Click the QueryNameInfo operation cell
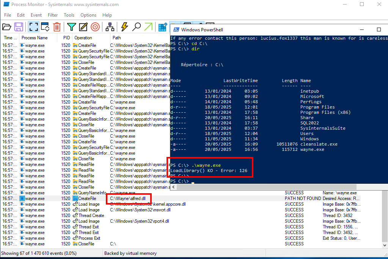 click(92, 193)
